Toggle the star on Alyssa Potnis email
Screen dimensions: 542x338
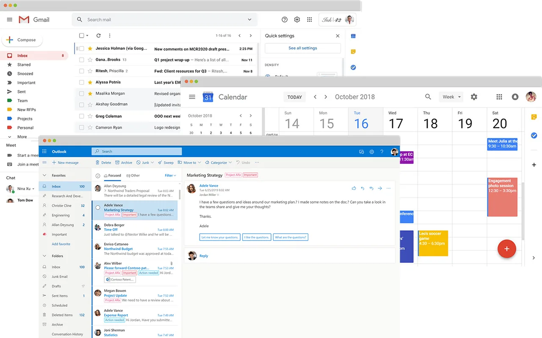[x=90, y=82]
